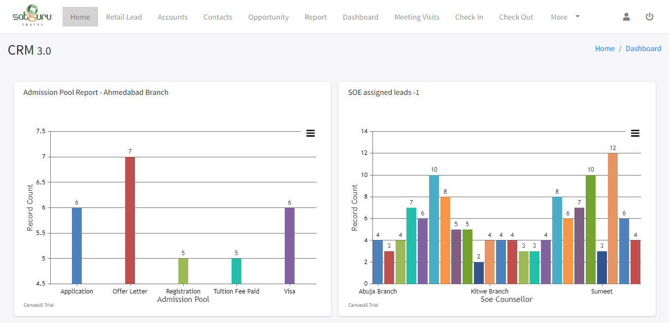
Task: Open Meeting Visits page
Action: click(x=417, y=17)
